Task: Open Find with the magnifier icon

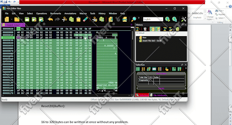Action: pos(134,19)
